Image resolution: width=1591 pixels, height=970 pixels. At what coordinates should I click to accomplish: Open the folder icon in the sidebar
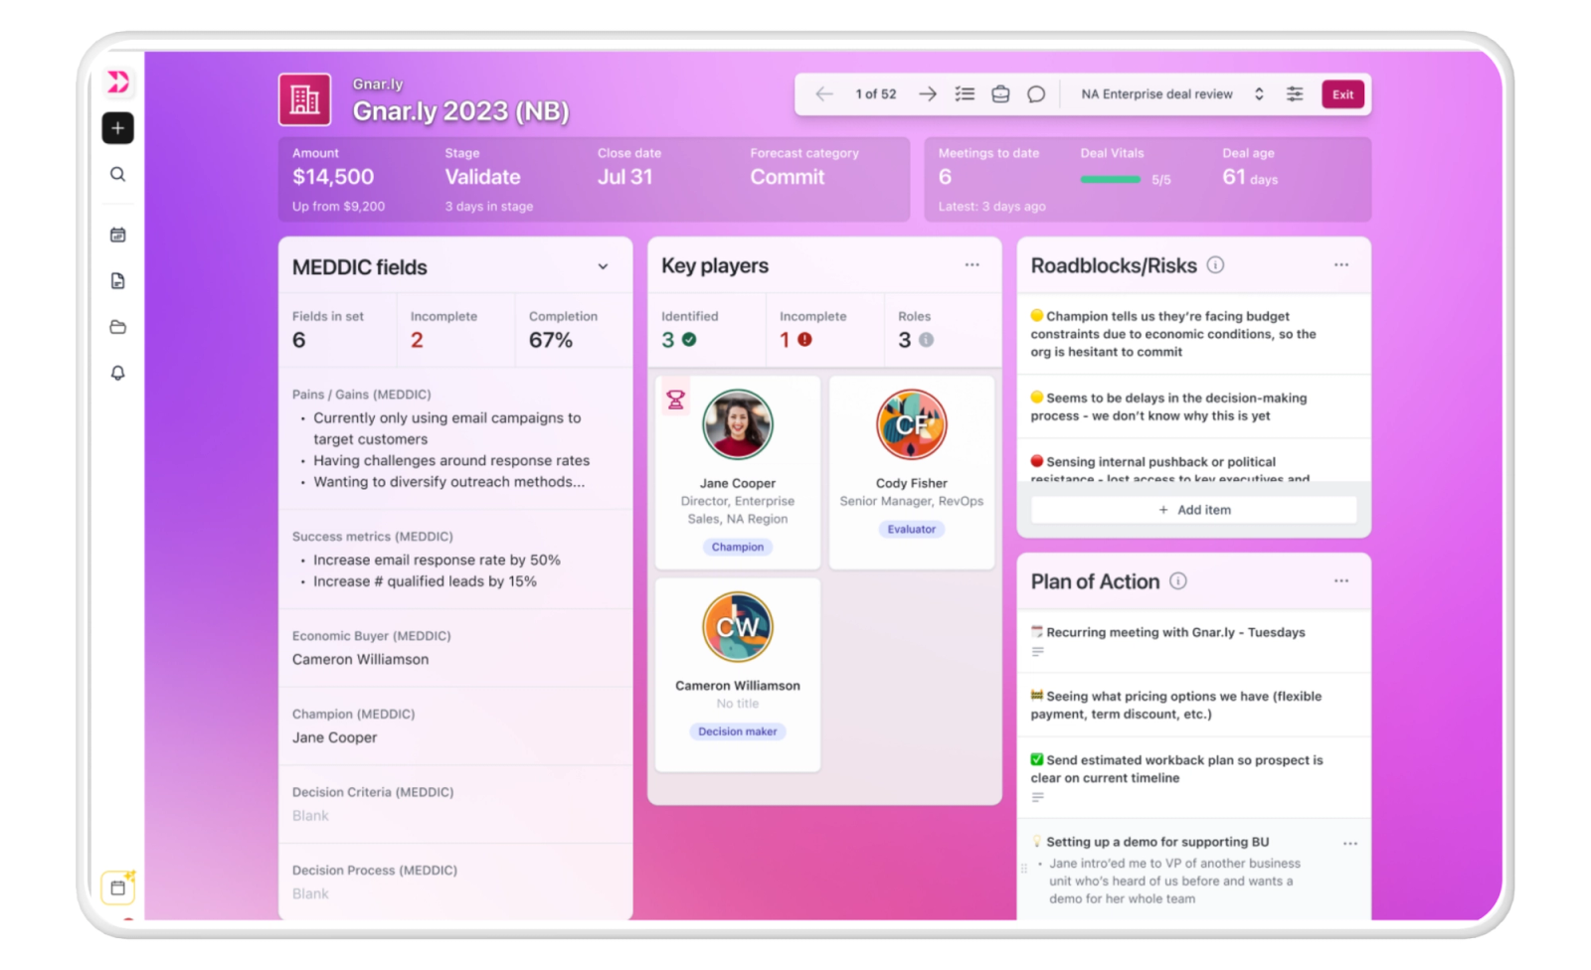(x=117, y=327)
